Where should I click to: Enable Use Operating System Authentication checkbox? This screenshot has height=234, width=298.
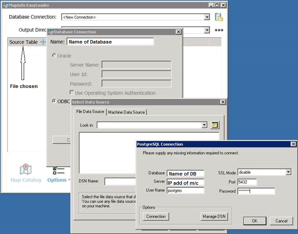(x=72, y=93)
